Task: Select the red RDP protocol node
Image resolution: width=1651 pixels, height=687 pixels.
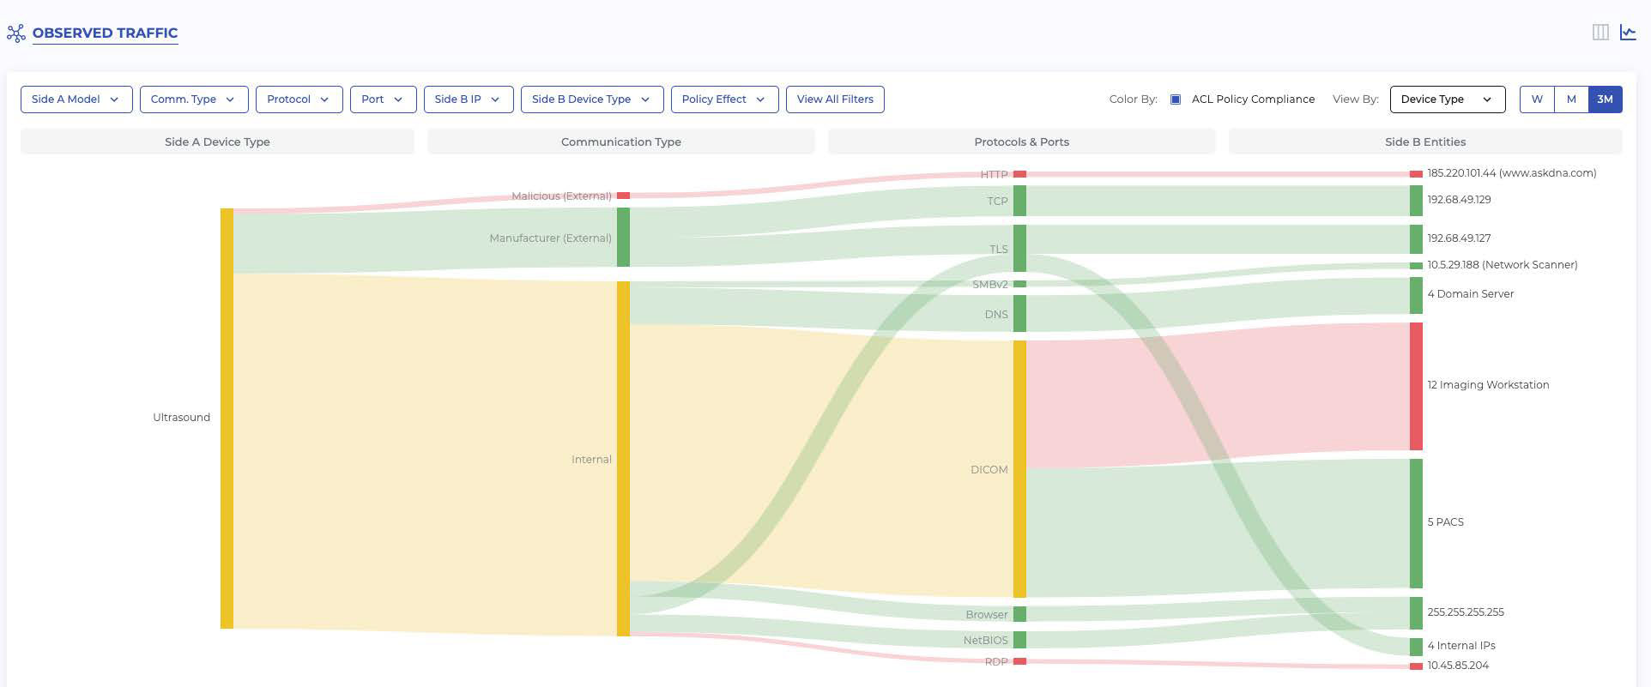Action: [1019, 661]
